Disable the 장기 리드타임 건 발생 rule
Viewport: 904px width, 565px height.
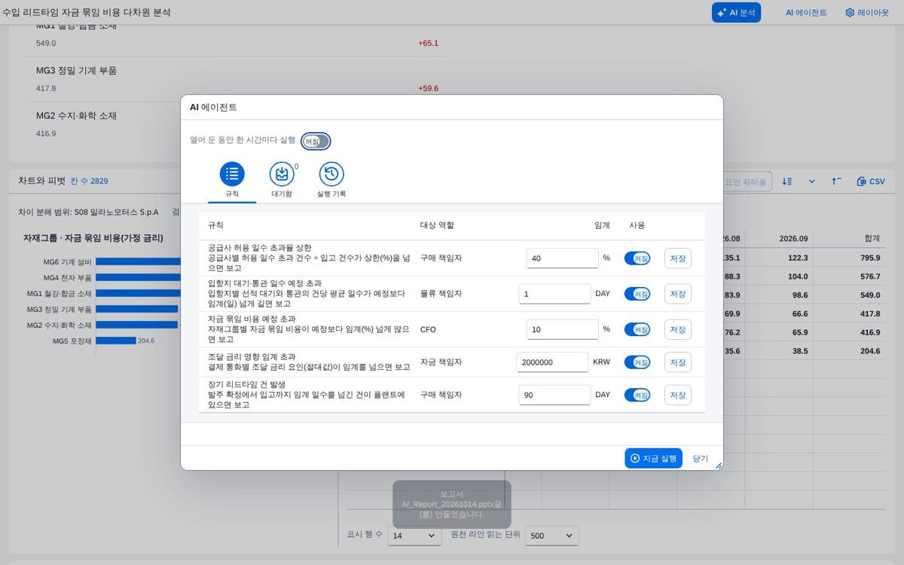[x=637, y=395]
